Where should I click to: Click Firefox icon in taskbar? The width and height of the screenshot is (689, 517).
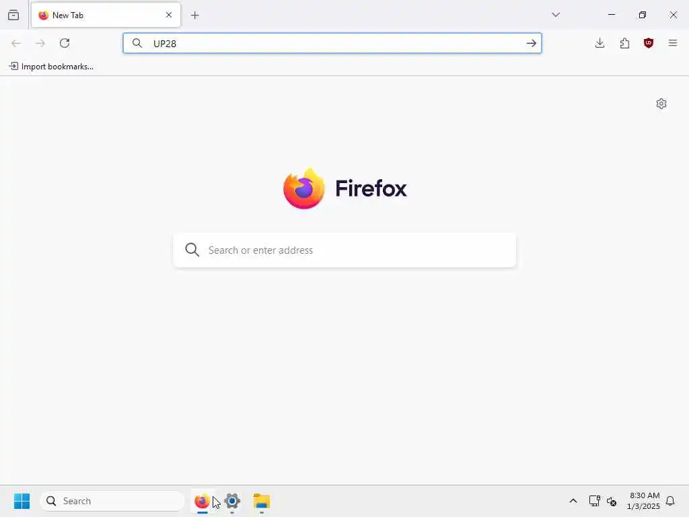point(202,501)
